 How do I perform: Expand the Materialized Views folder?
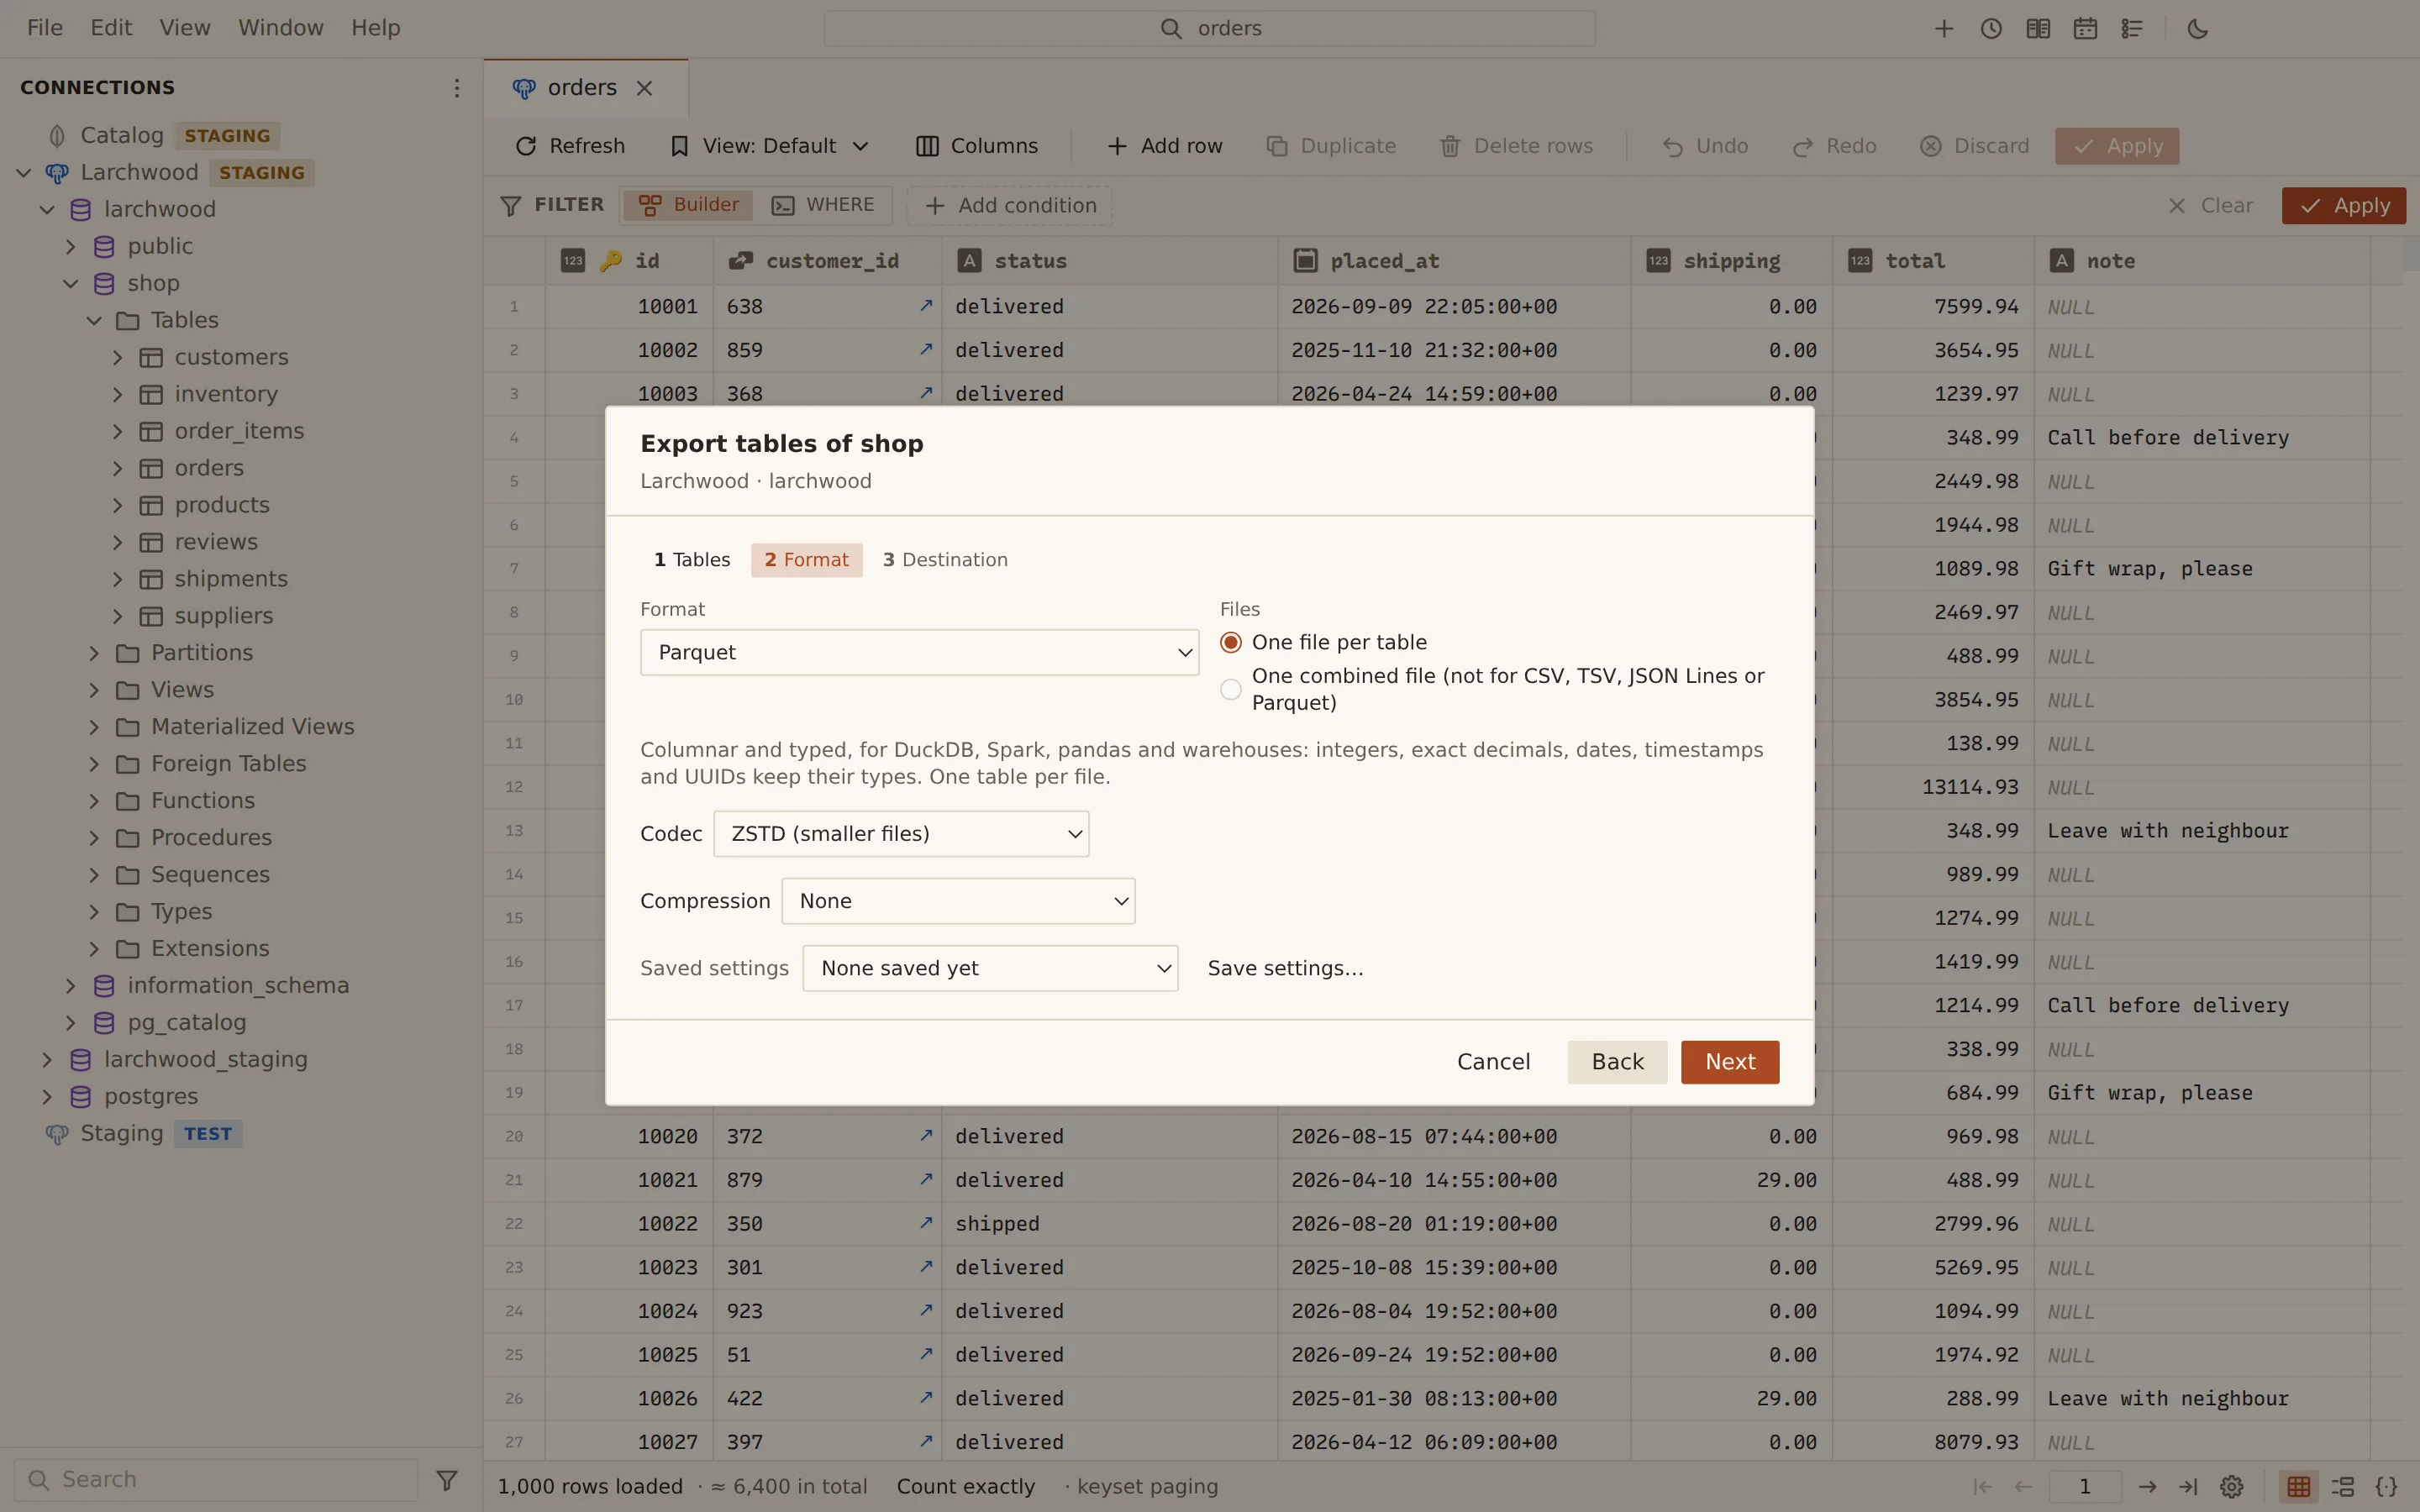(94, 727)
